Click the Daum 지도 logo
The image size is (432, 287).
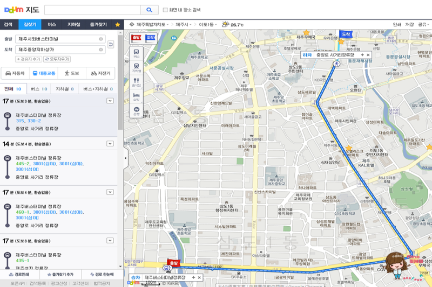tap(22, 10)
